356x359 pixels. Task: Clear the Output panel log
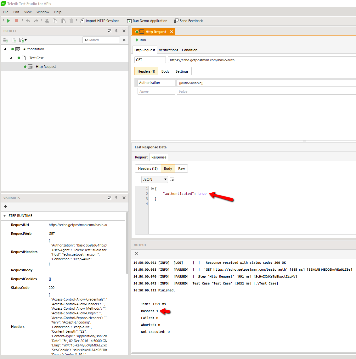136,253
